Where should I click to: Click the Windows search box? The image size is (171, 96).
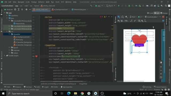pyautogui.click(x=29, y=94)
